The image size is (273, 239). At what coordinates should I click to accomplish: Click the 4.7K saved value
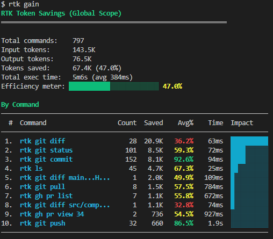(155, 169)
